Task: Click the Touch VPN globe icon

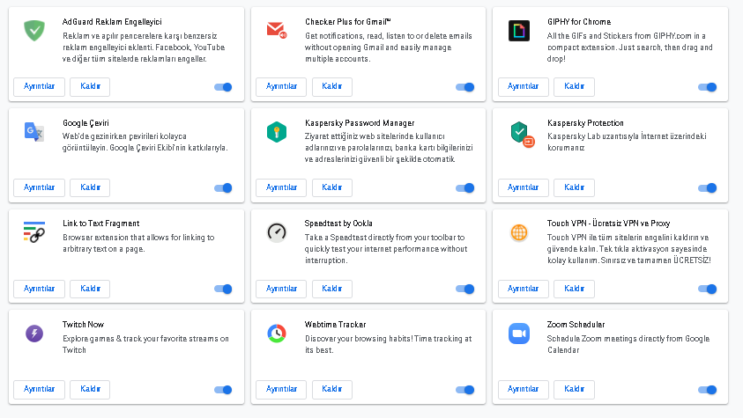Action: pos(519,232)
